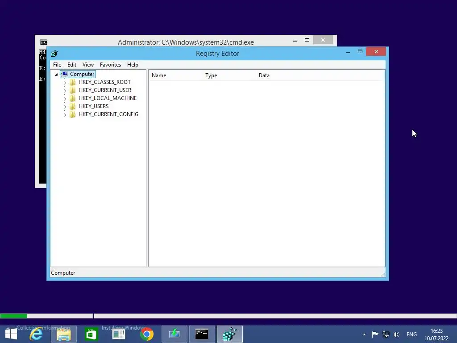Click the Name column header
Image resolution: width=457 pixels, height=343 pixels.
[175, 75]
